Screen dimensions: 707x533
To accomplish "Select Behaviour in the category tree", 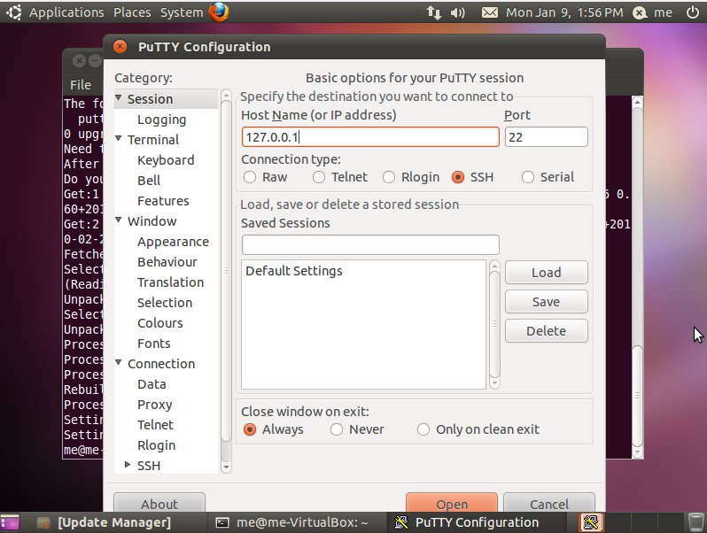I will 167,262.
